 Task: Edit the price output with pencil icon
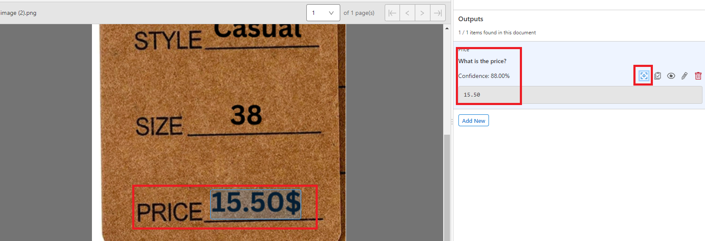pyautogui.click(x=685, y=76)
